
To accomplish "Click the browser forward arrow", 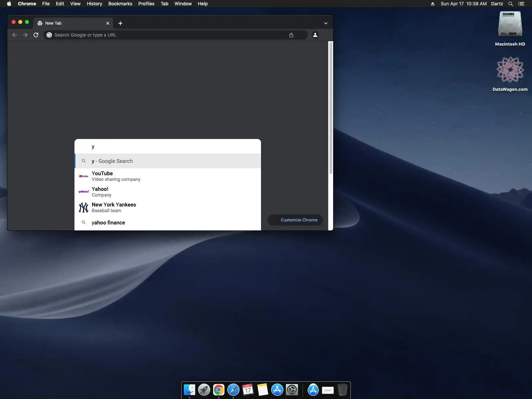I will (25, 35).
